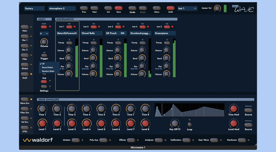Click the Inst 3 Detune knob
The width and height of the screenshot is (276, 152).
point(118,50)
